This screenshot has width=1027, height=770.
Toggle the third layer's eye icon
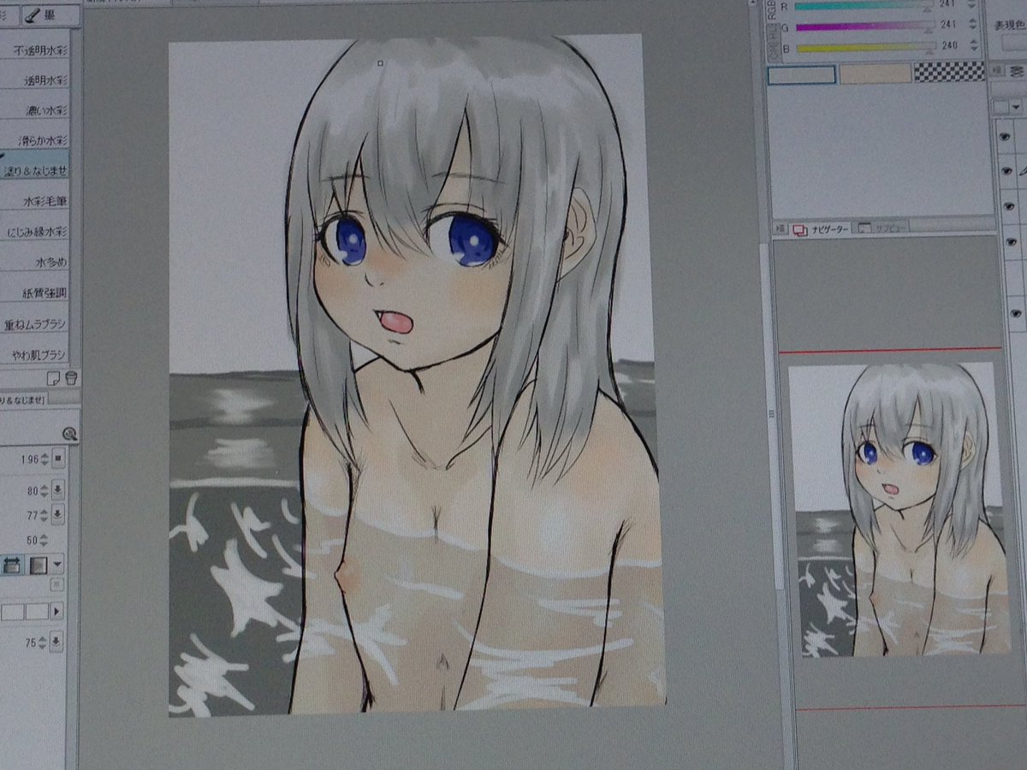1005,204
